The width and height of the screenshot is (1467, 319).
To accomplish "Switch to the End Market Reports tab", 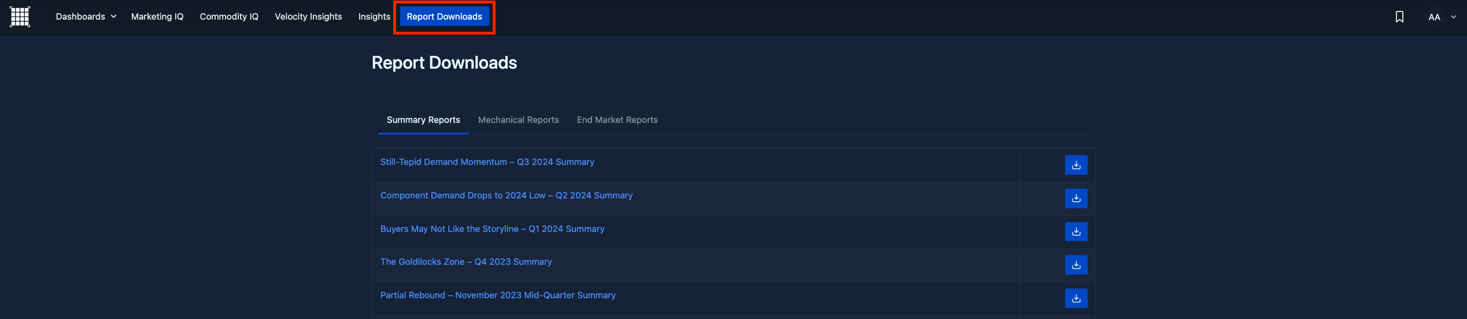I will (x=618, y=120).
